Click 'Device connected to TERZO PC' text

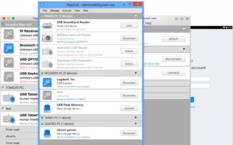pyautogui.click(x=71, y=99)
